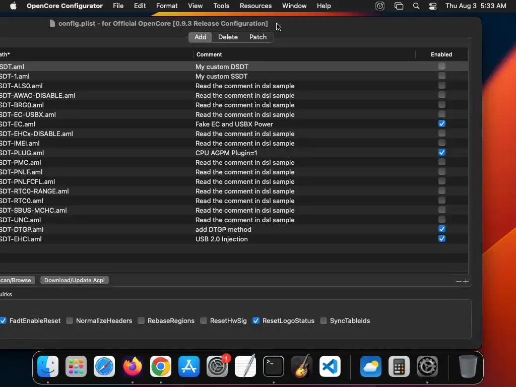Open Spotlight search in menu bar
The height and width of the screenshot is (387, 516).
[416, 6]
